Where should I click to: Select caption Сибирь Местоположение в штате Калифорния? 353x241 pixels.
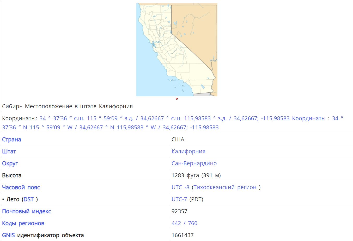coord(67,106)
